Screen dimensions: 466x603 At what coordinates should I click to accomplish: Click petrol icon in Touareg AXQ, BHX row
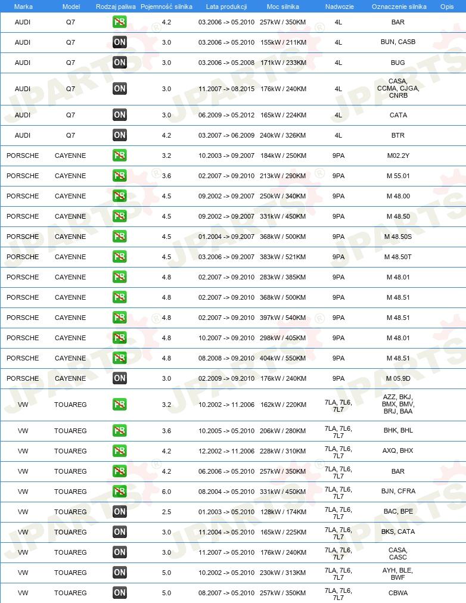120,450
